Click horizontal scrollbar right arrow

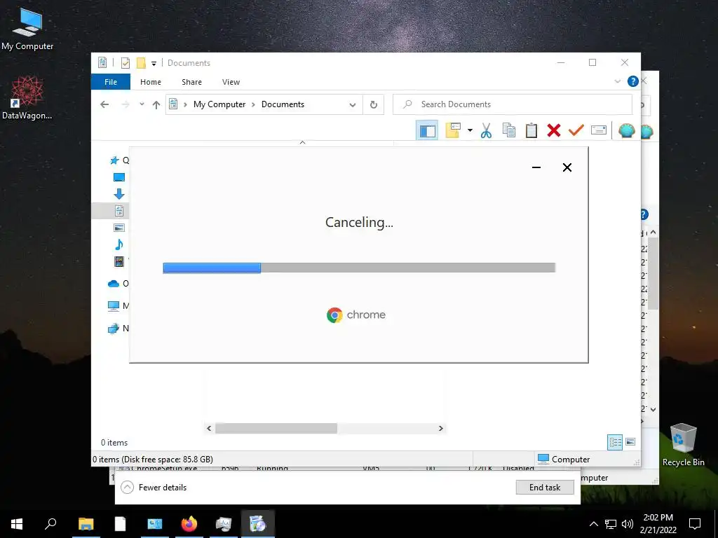[x=440, y=428]
